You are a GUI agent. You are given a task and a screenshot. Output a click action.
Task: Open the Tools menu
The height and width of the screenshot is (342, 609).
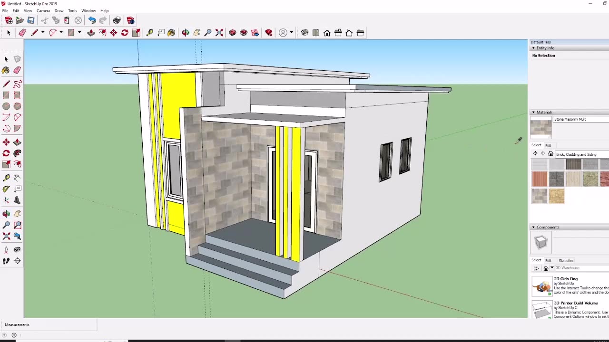72,10
